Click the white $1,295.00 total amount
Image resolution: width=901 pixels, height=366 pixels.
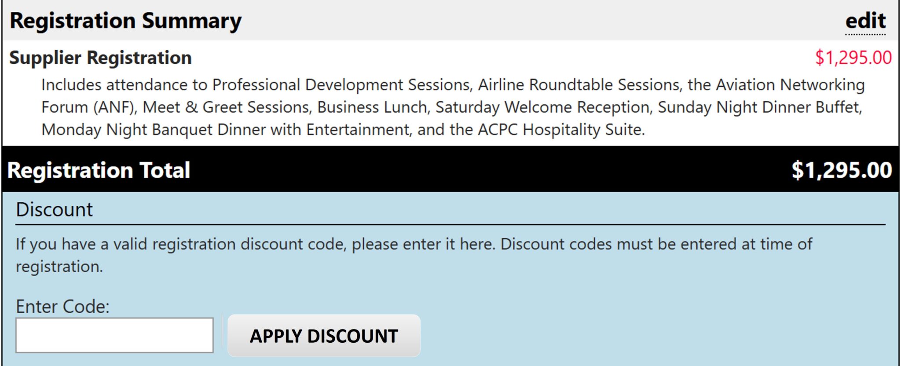pos(841,170)
